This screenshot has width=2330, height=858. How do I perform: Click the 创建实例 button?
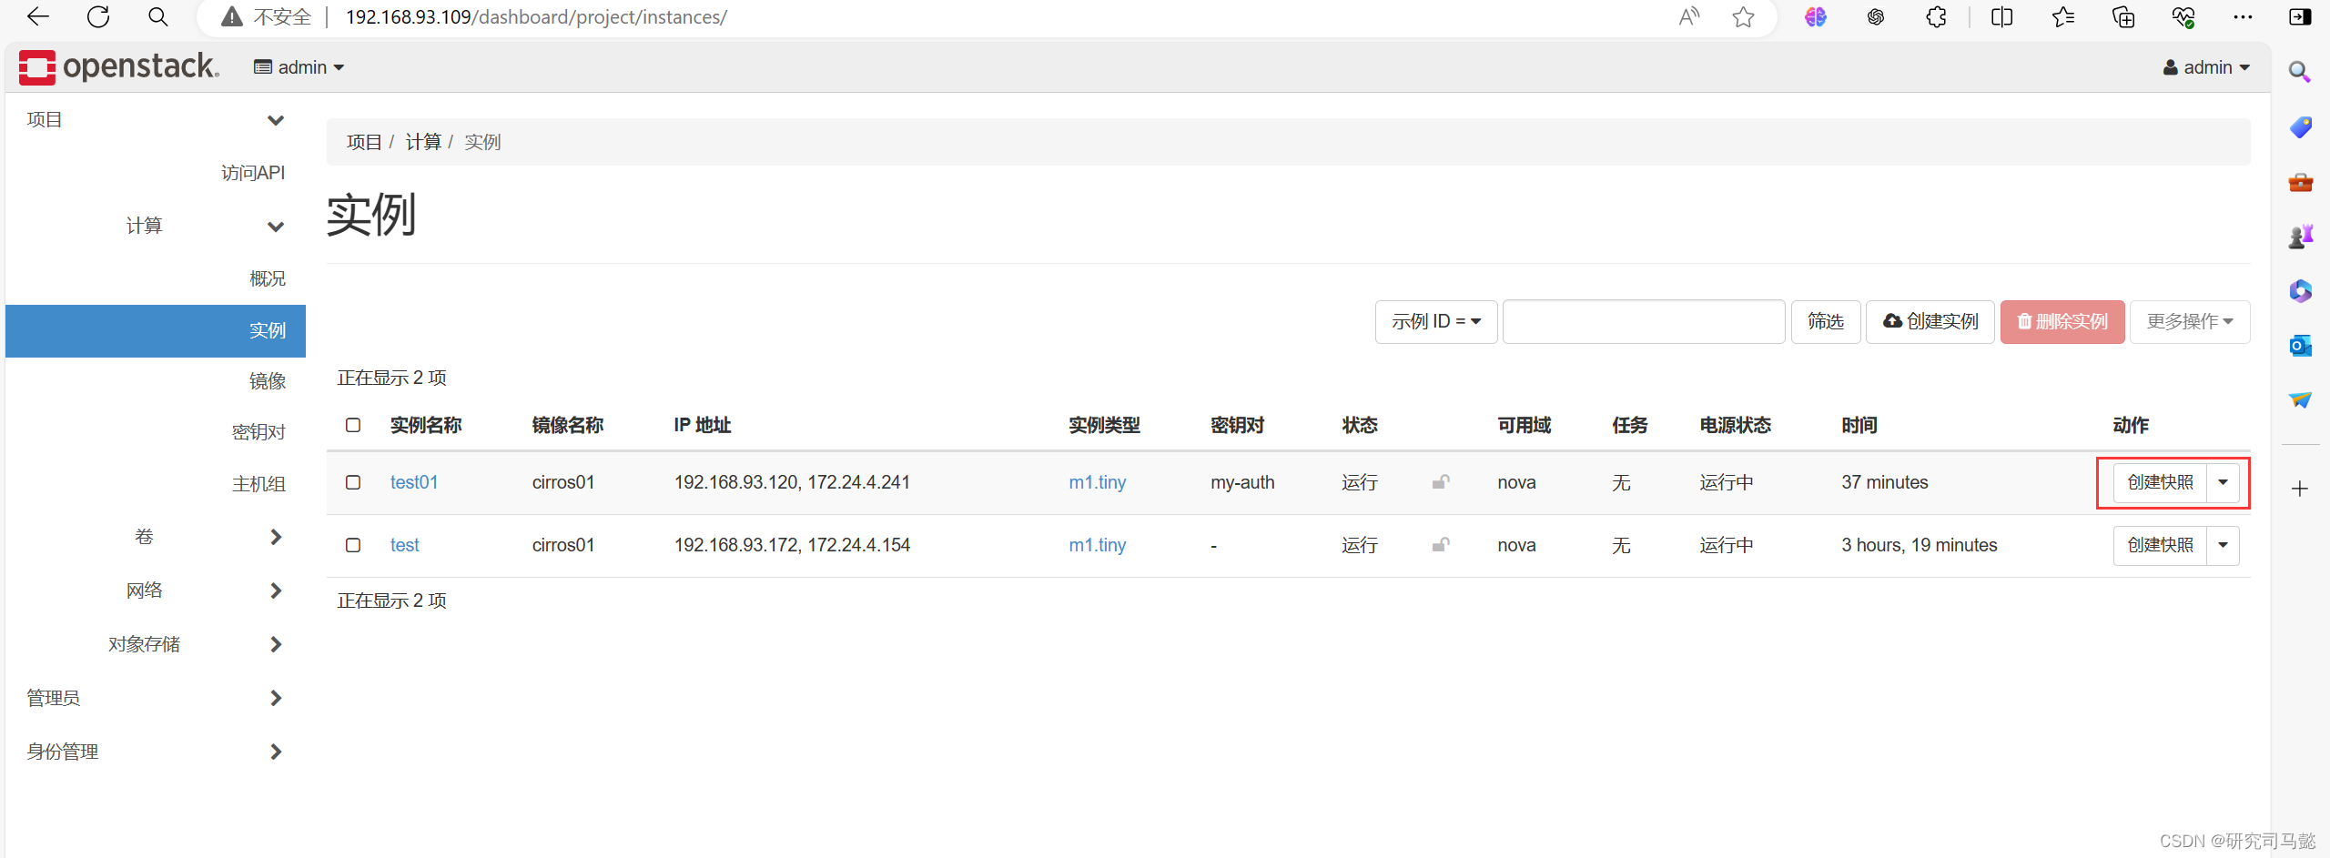1930,321
